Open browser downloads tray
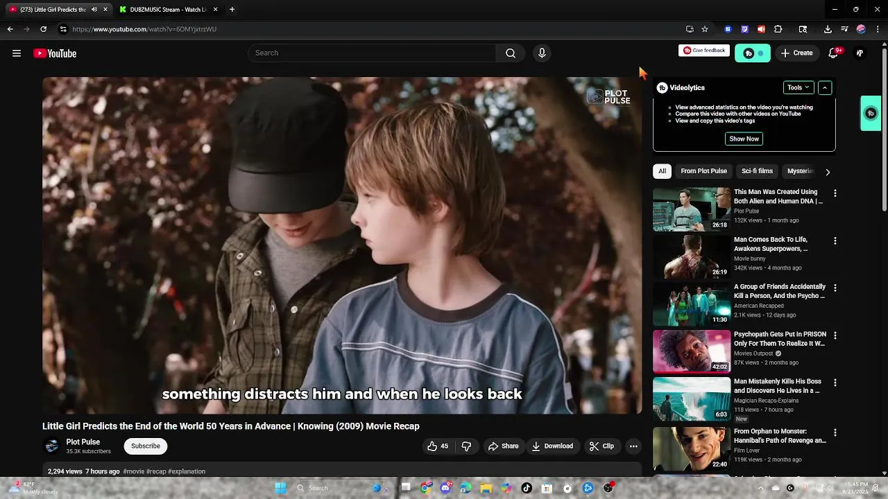The height and width of the screenshot is (499, 888). [x=828, y=29]
